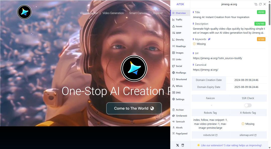Viewport: 271px width, 149px height.
Task: Click the 49/60 title length badge
Action: 261,12
